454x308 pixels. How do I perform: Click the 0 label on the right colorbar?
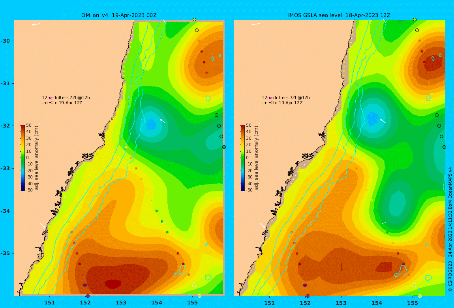tap(247, 158)
